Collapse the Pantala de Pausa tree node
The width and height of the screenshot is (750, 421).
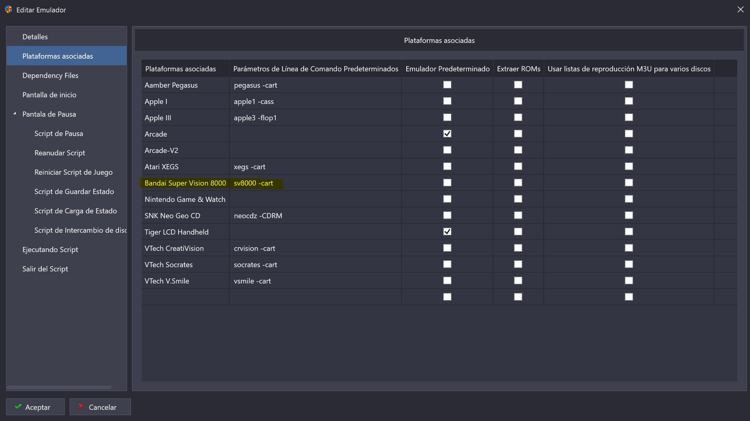15,114
